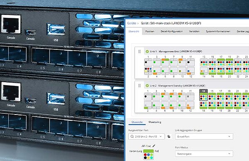
Task: Select port 4 of Unit 1
Action: pos(157,71)
